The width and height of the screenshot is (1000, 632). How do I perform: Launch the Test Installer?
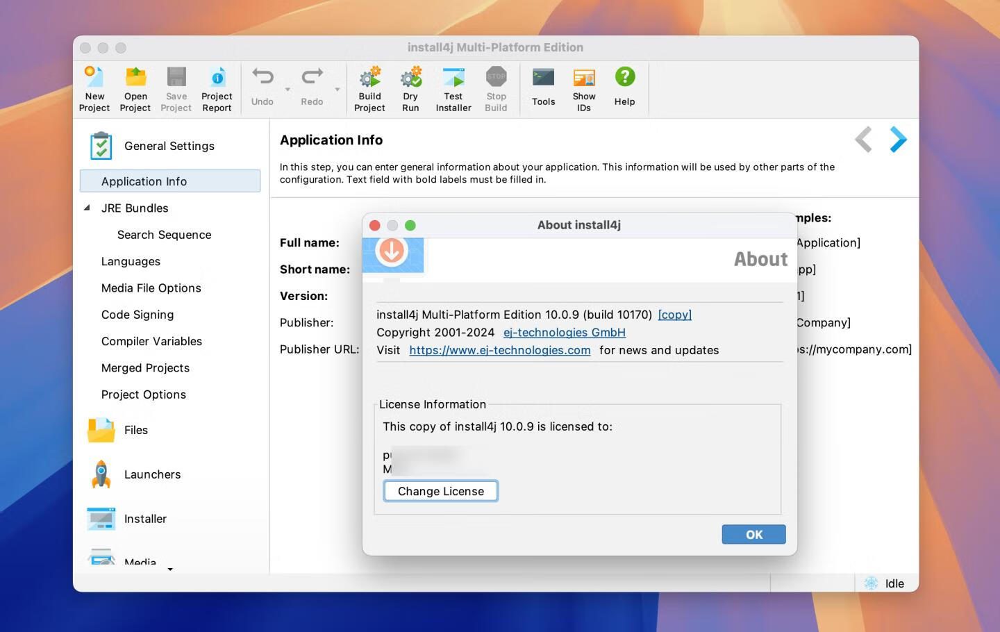tap(453, 89)
